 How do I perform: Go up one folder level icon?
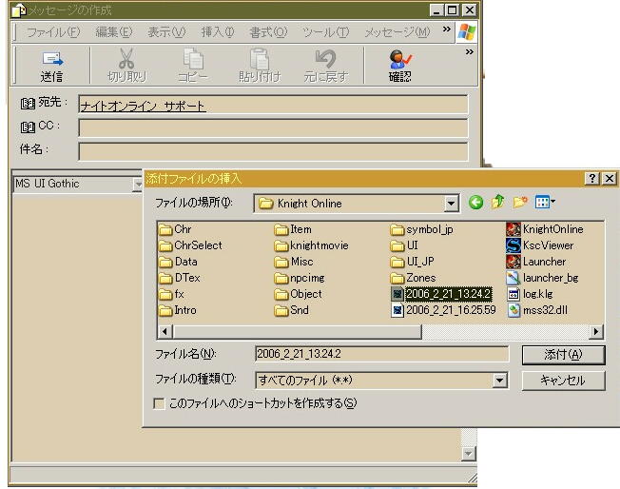[x=498, y=203]
